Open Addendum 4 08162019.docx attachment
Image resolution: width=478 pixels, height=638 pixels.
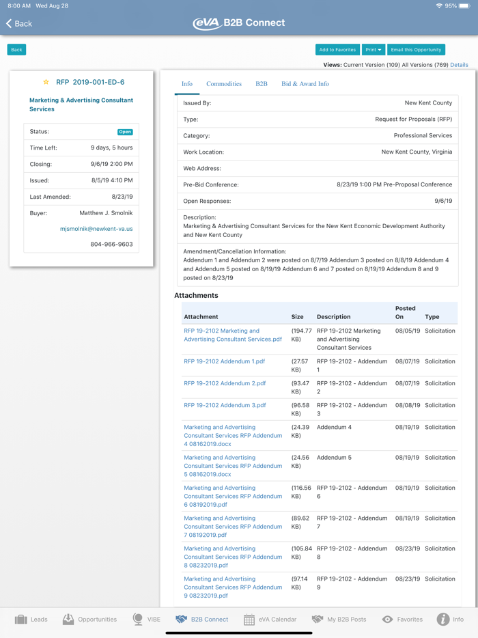(233, 435)
